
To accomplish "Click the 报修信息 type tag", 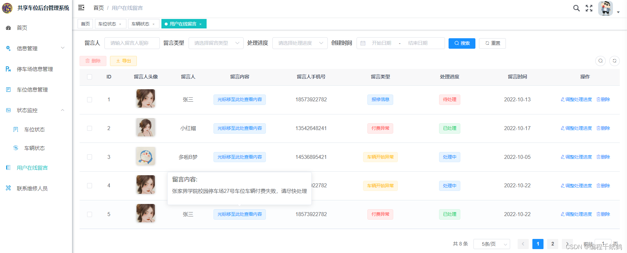I will pyautogui.click(x=380, y=100).
